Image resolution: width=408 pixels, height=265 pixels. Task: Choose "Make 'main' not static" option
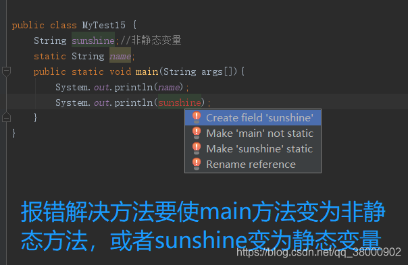point(253,134)
